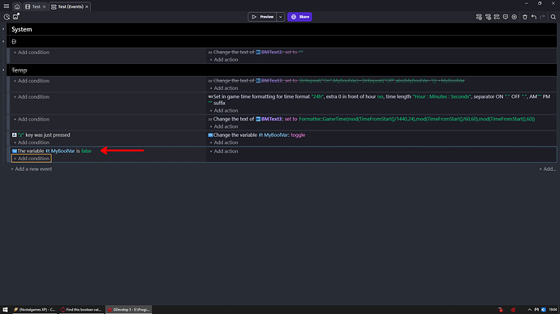Click the globe icon in Share button
560x314 pixels.
click(x=294, y=17)
